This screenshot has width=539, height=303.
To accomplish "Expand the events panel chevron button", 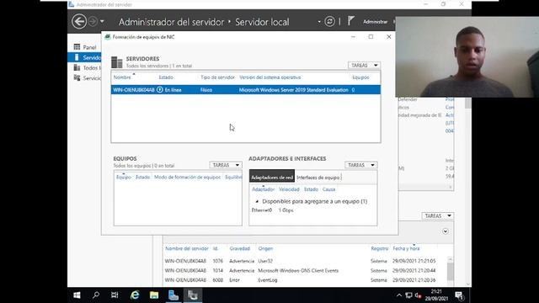I will (446, 231).
